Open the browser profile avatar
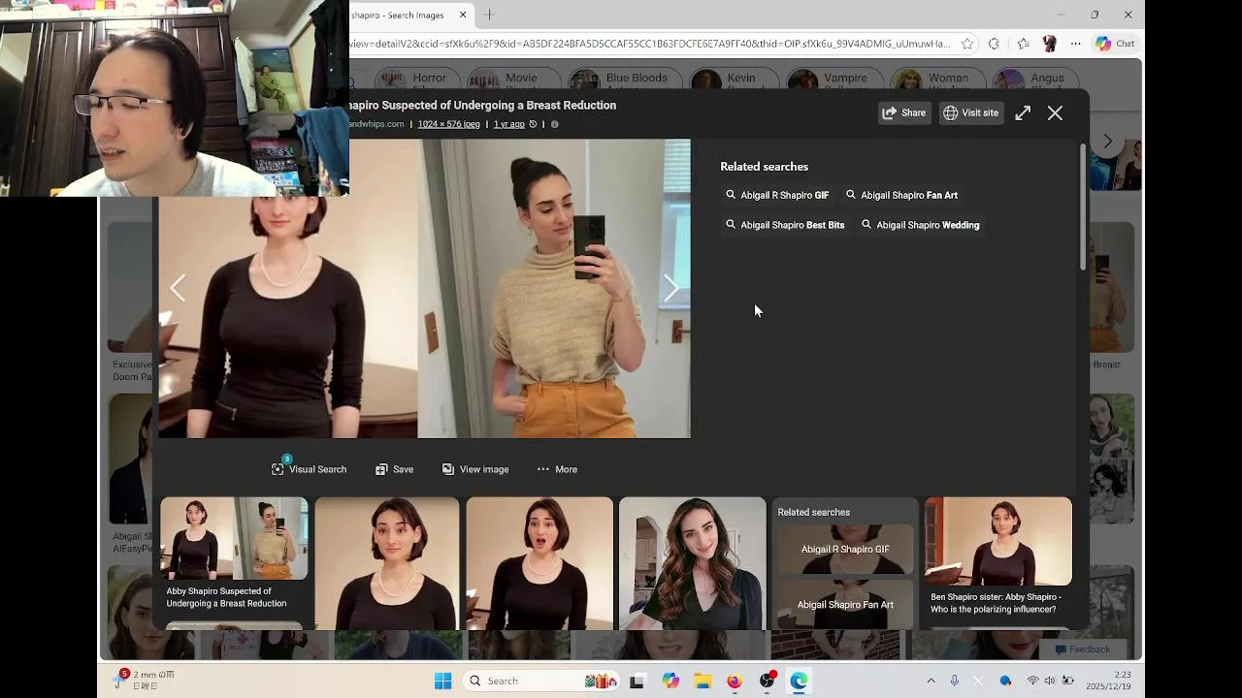 pos(1049,44)
